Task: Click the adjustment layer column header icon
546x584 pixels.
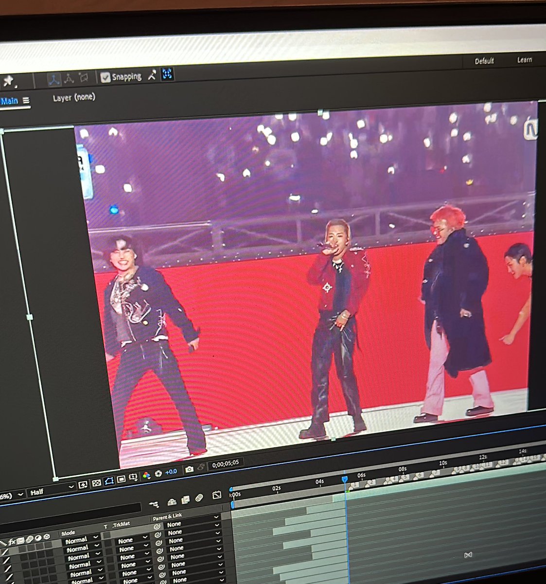Action: [x=38, y=538]
